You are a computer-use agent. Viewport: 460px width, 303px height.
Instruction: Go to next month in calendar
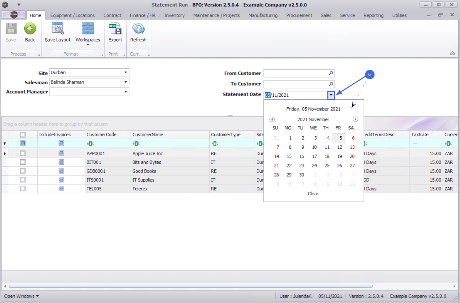355,119
